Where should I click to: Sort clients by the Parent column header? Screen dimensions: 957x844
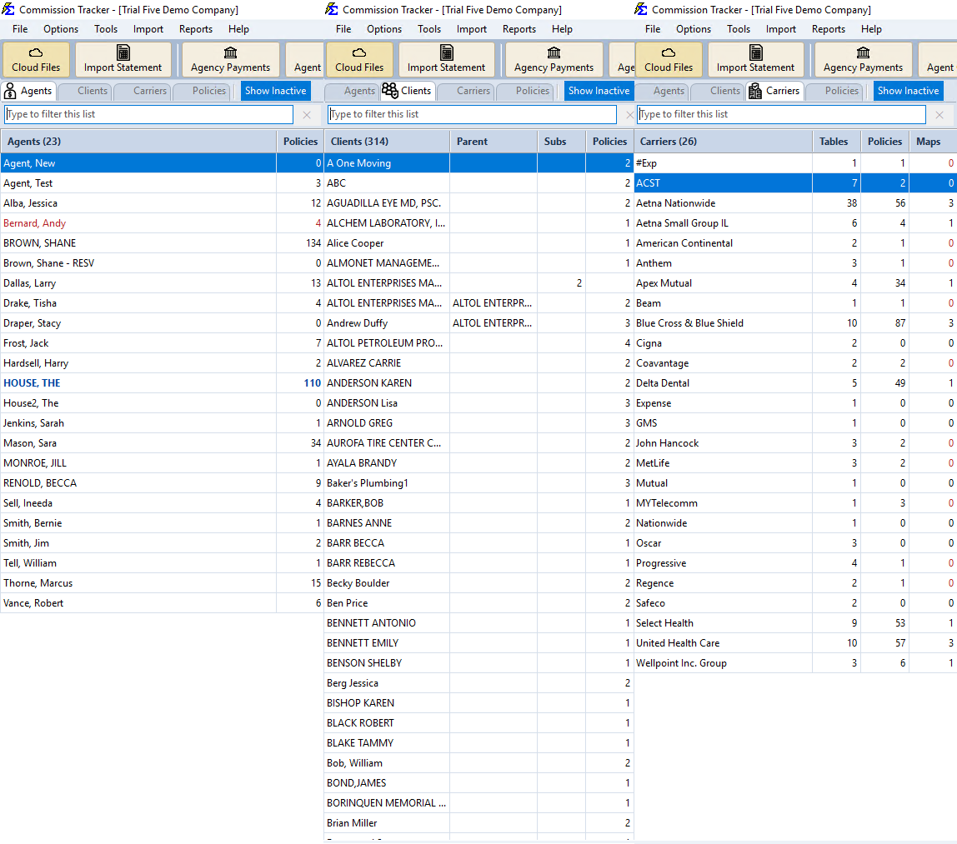pyautogui.click(x=494, y=142)
